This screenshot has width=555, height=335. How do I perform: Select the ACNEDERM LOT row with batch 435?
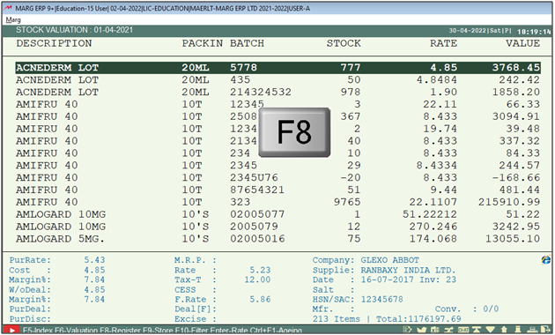point(277,80)
